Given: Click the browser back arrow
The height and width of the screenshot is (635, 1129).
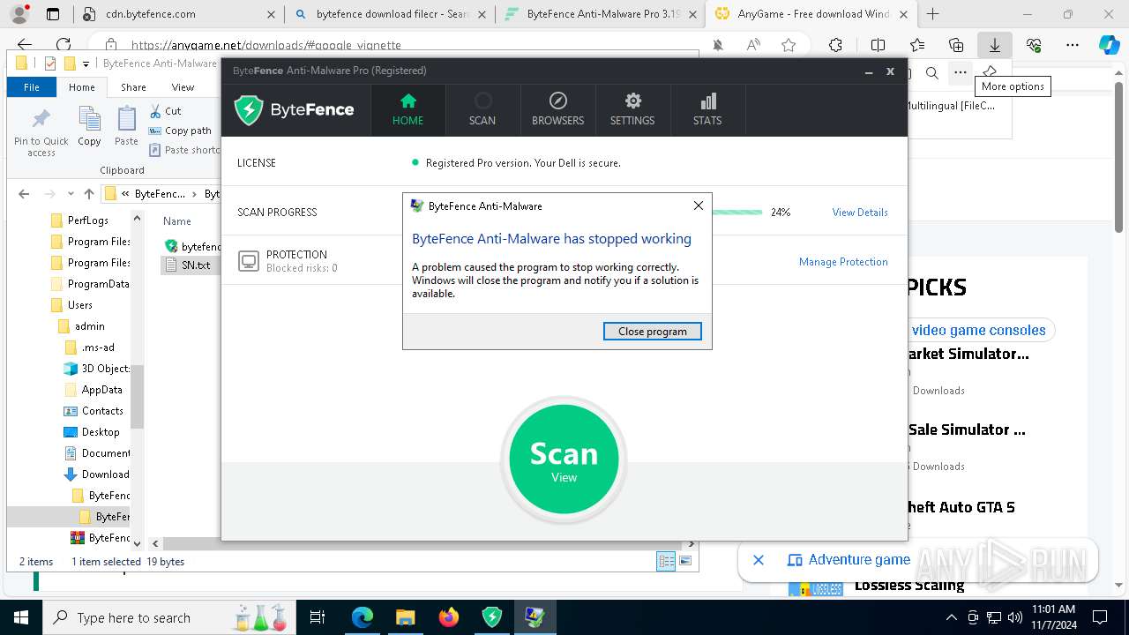Looking at the screenshot, I should tap(25, 45).
